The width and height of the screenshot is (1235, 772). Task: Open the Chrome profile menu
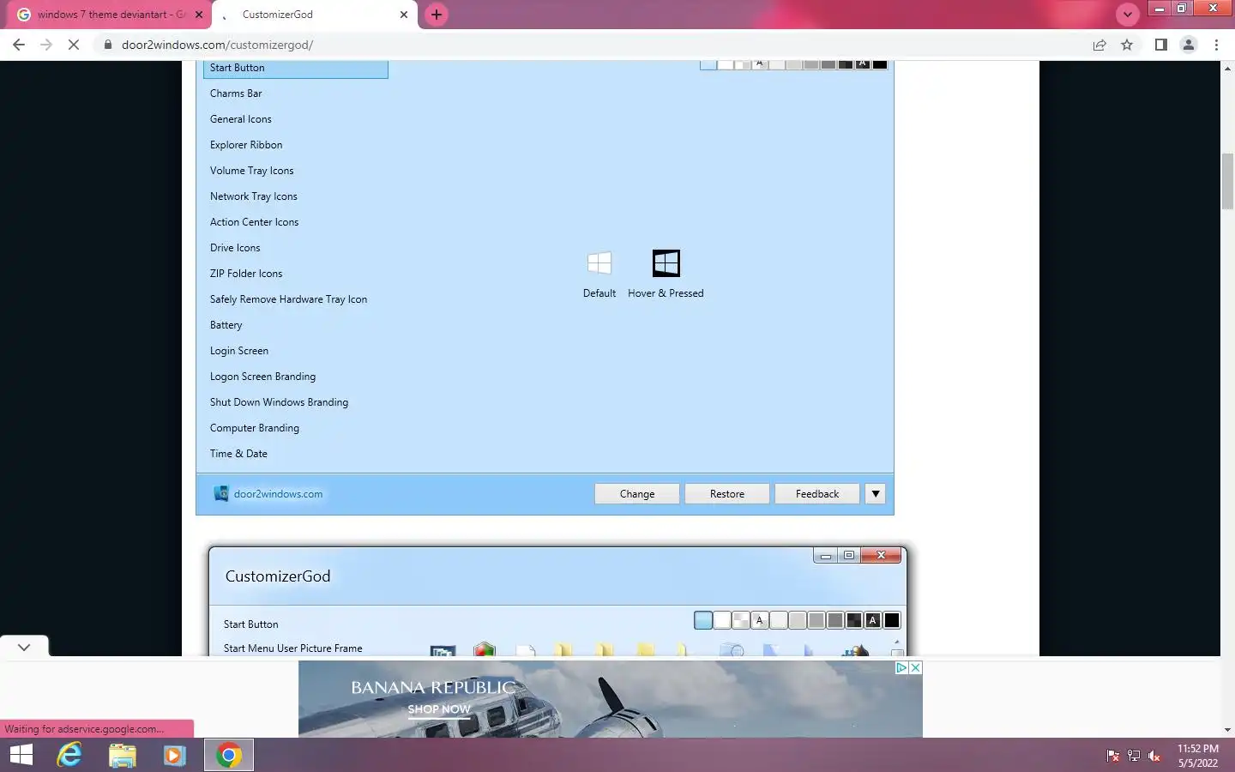(1189, 45)
